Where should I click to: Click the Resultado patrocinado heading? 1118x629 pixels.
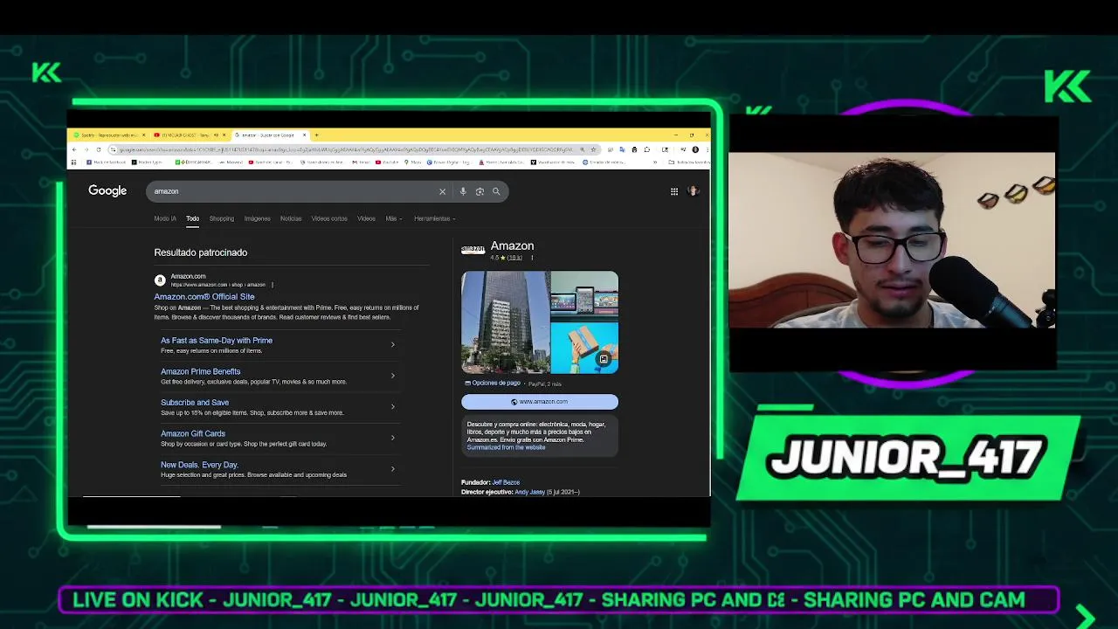pyautogui.click(x=201, y=252)
